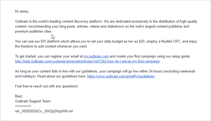Click the equals-sign separator line
This screenshot has width=211, height=121.
coord(23,106)
